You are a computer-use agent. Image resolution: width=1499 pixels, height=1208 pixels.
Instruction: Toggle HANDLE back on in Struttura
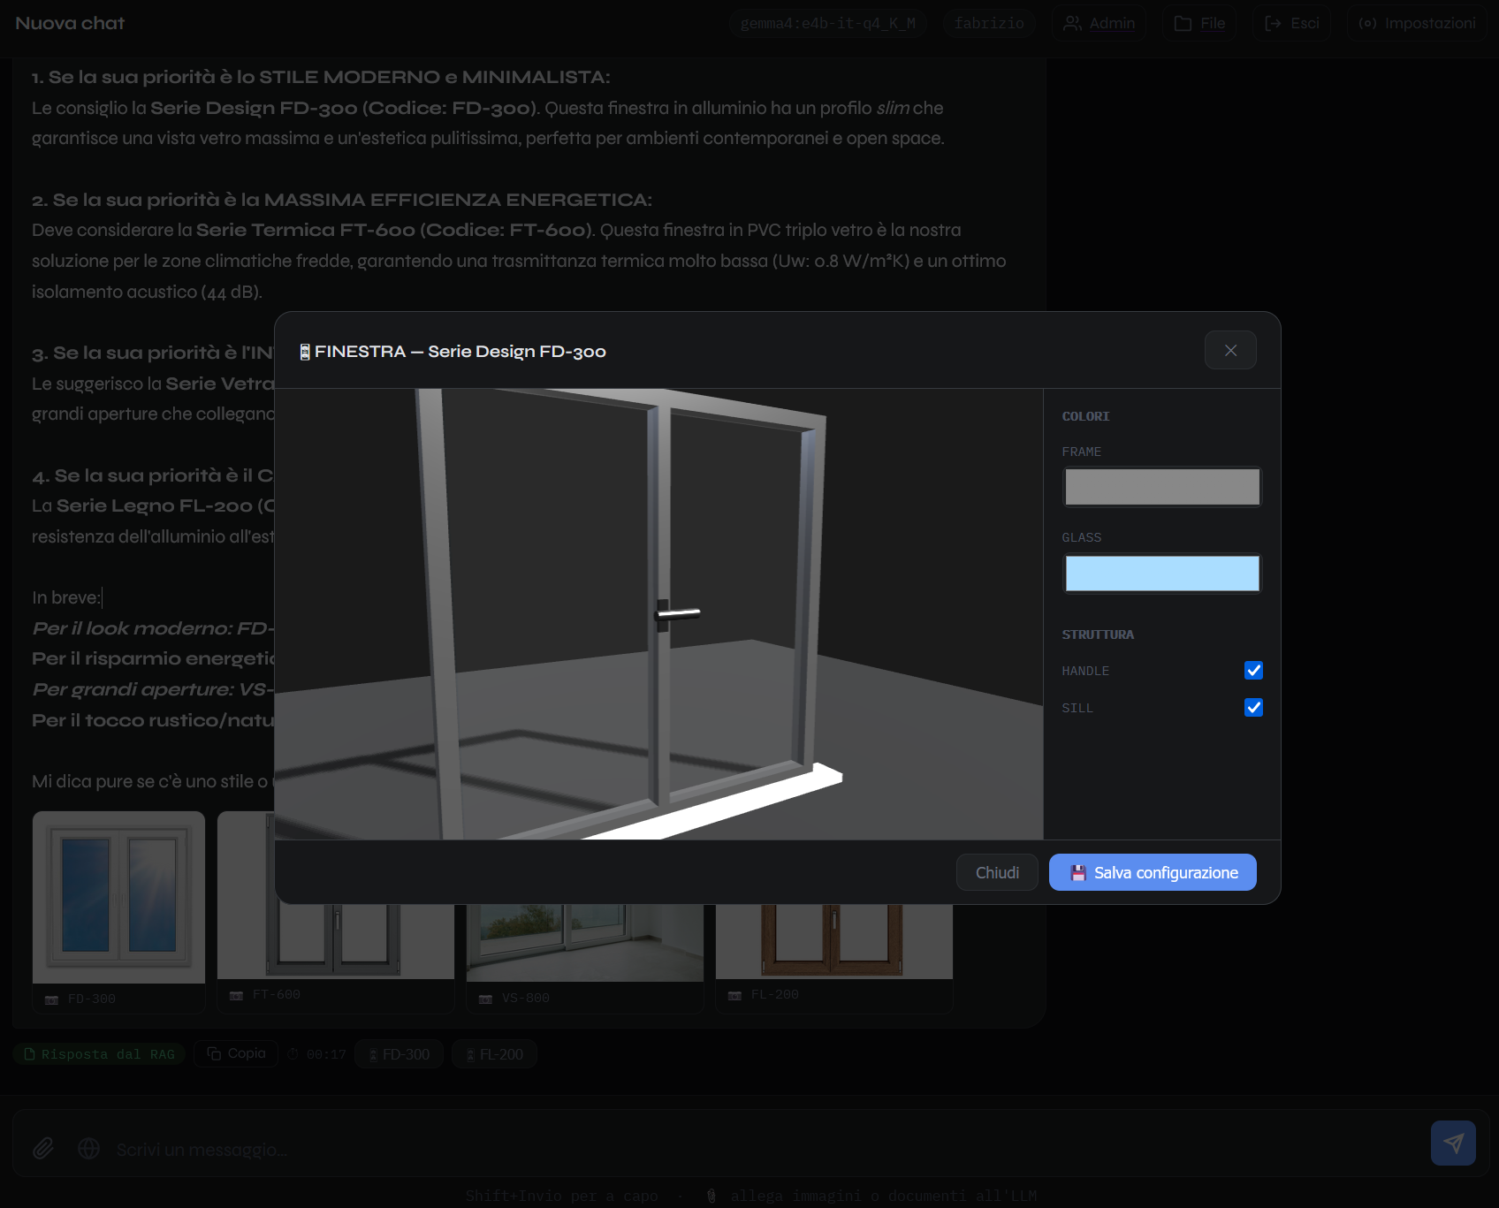pos(1253,670)
